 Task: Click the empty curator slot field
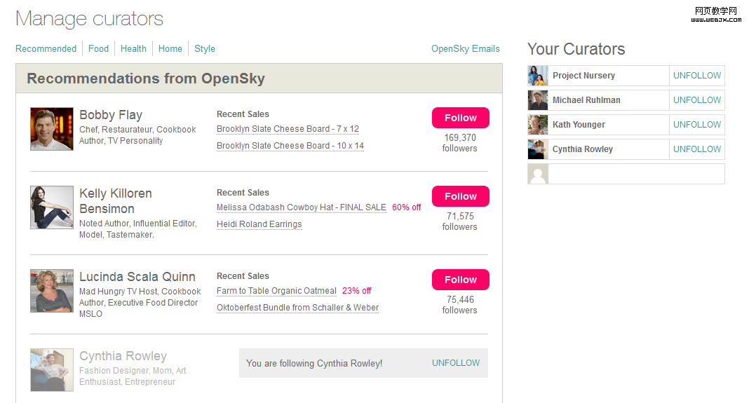click(635, 174)
